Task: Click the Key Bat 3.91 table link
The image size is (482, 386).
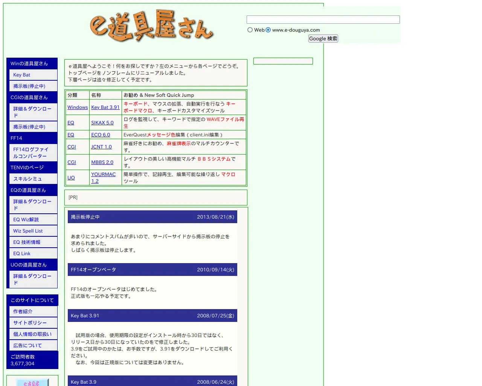Action: tap(105, 107)
